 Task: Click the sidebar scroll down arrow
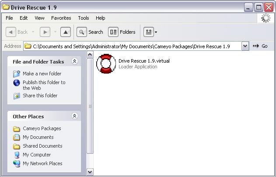[90, 172]
